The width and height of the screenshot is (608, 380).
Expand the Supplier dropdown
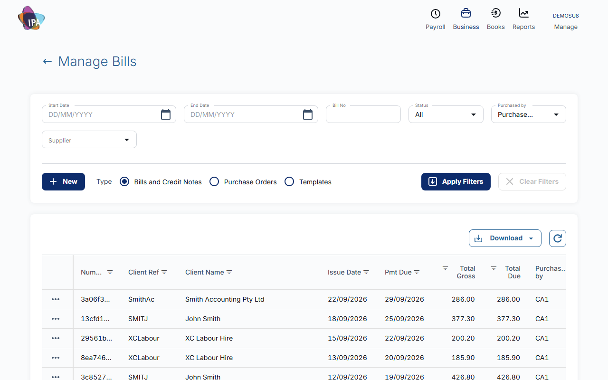point(89,140)
